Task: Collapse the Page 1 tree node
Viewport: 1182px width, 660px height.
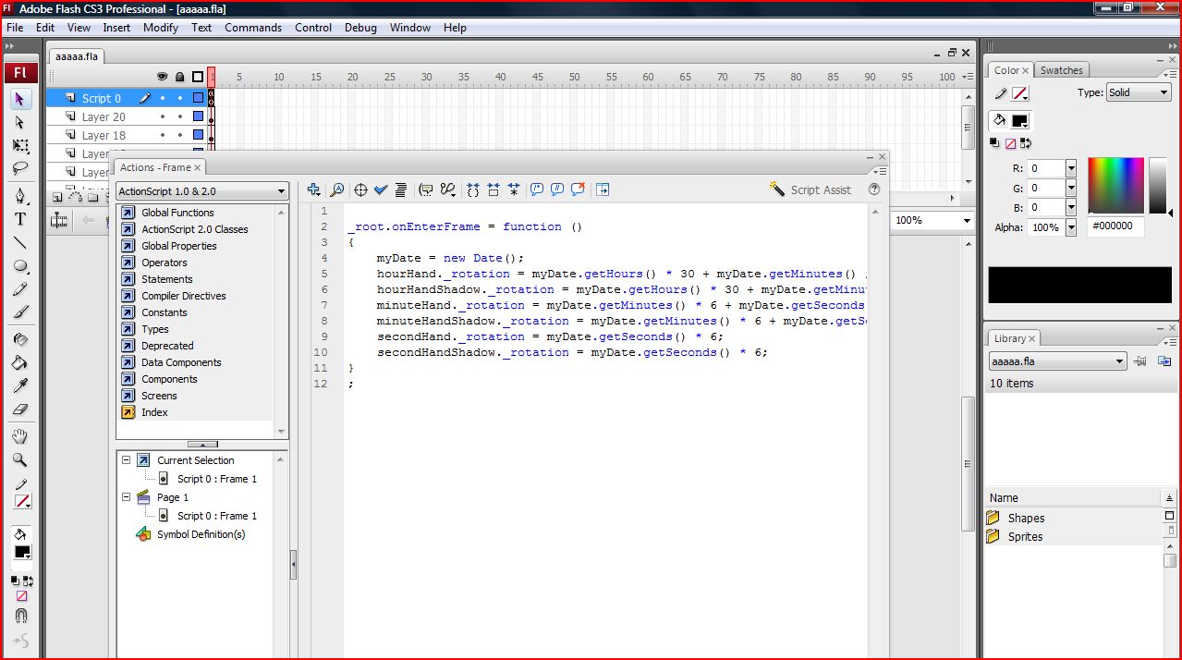Action: pyautogui.click(x=127, y=497)
